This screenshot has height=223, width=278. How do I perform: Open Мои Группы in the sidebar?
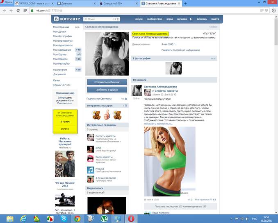[x=60, y=54]
